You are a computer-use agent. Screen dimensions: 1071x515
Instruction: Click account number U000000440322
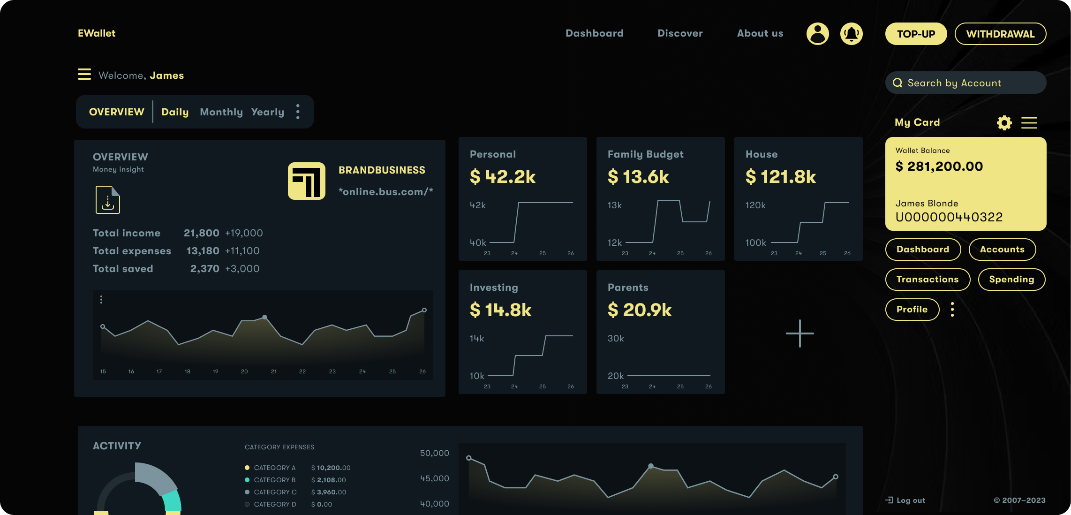pos(949,217)
